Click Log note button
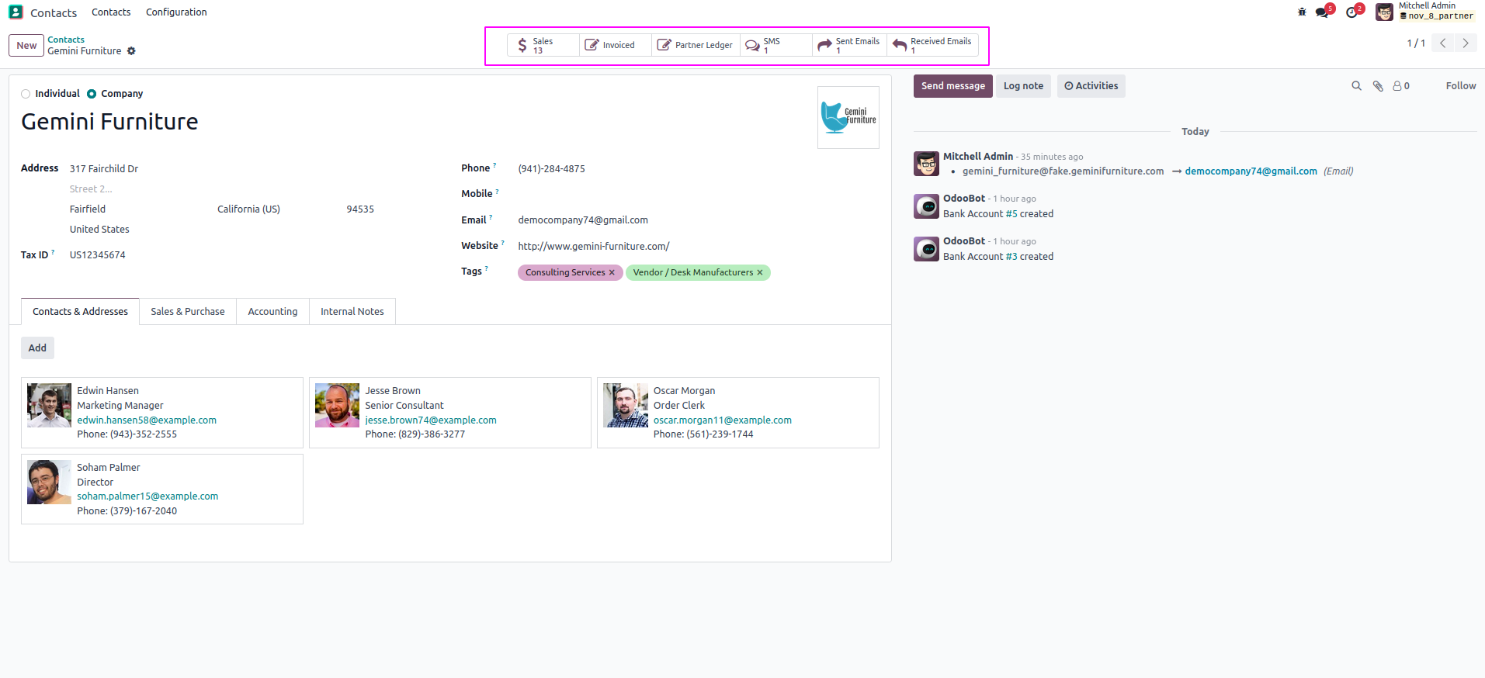Screen dimensions: 1485x678 (1023, 86)
